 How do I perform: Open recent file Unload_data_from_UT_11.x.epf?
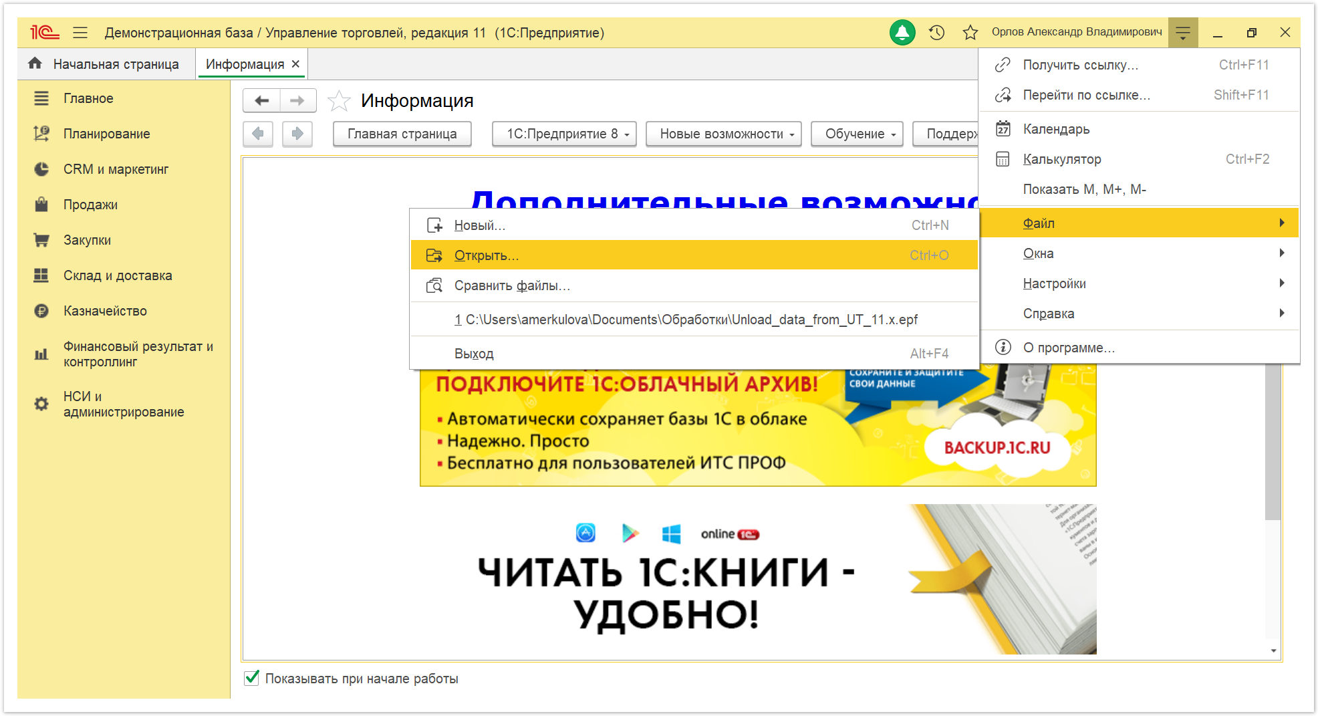[x=694, y=320]
